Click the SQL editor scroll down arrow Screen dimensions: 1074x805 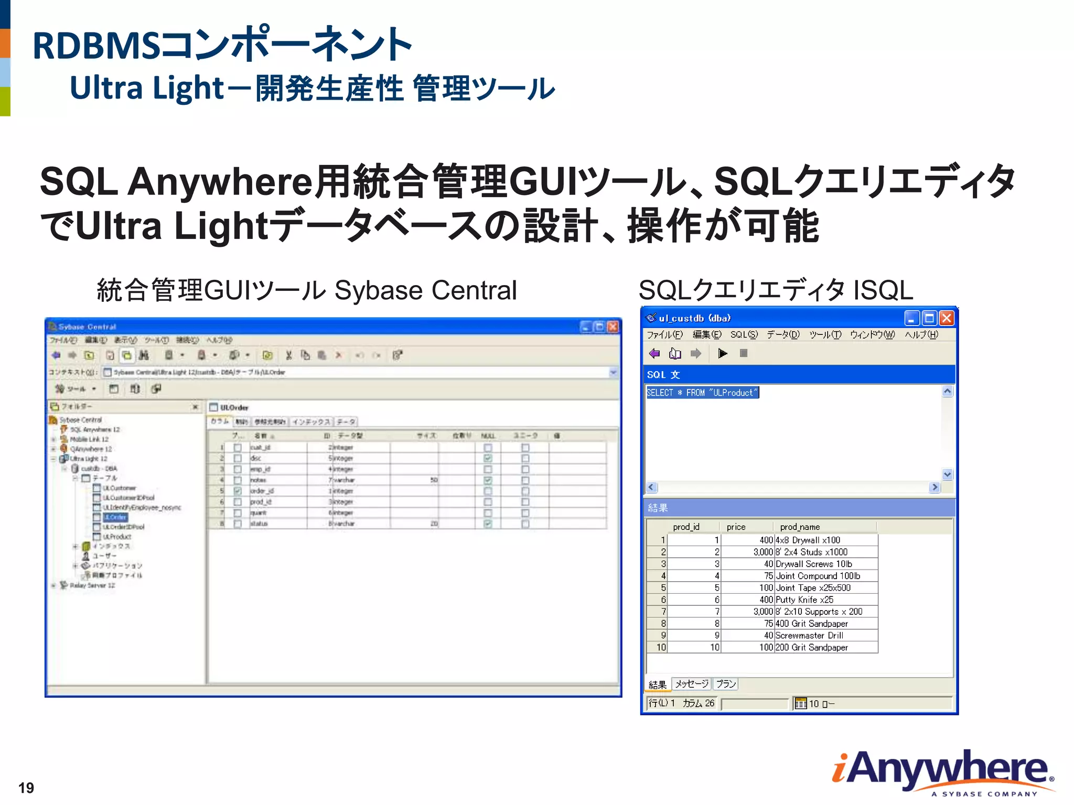pyautogui.click(x=947, y=474)
